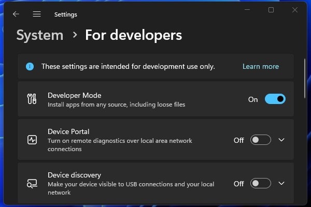Click the Developer Mode tools icon
This screenshot has width=311, height=207.
(x=32, y=99)
